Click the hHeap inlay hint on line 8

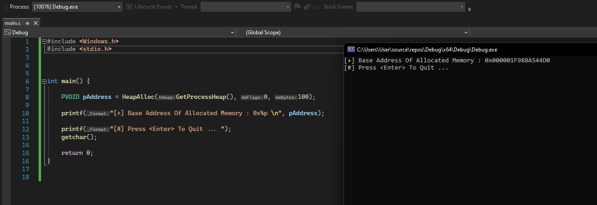(166, 98)
